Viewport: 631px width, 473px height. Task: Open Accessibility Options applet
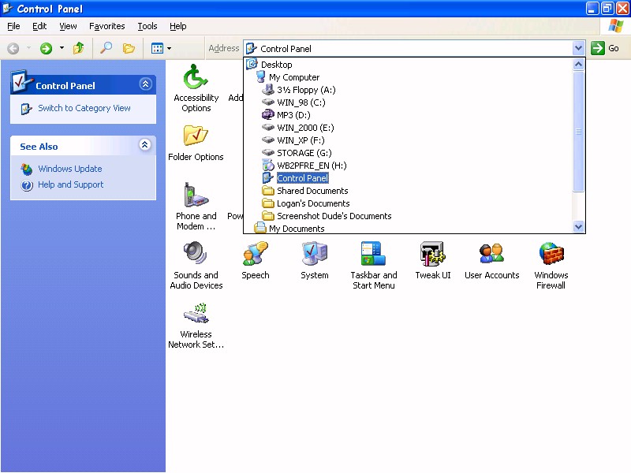click(x=196, y=88)
